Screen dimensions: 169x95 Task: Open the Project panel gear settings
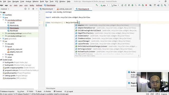33,9
